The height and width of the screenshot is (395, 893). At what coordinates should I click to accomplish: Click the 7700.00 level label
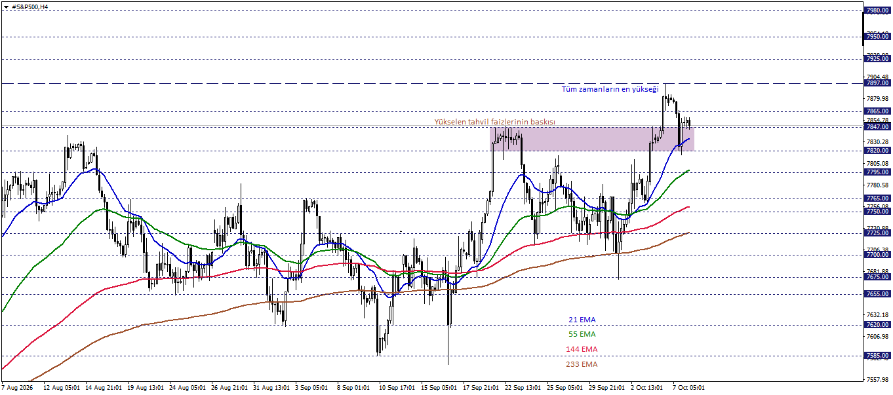877,255
